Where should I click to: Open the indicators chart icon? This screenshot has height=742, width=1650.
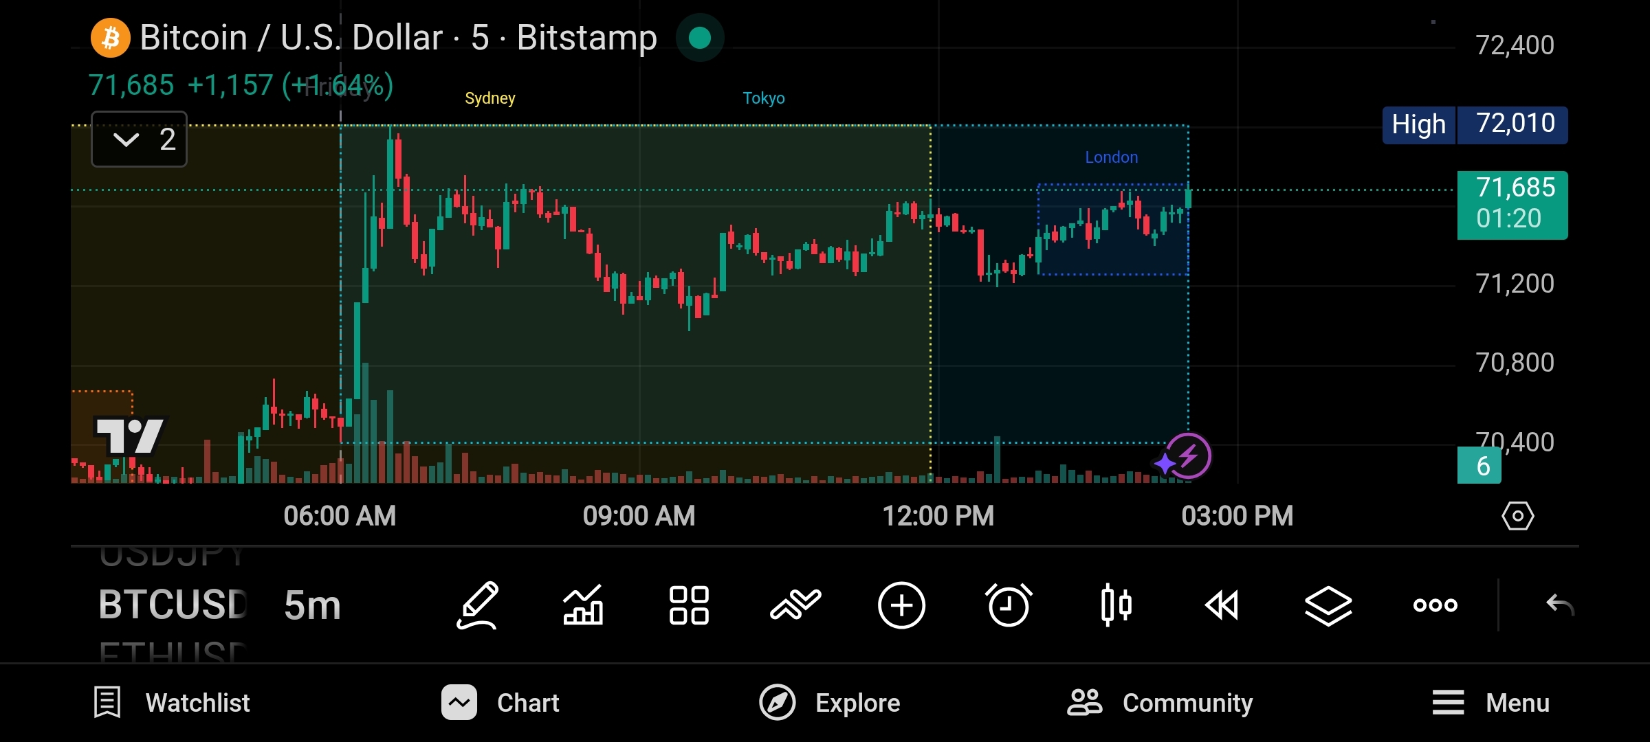tap(583, 605)
